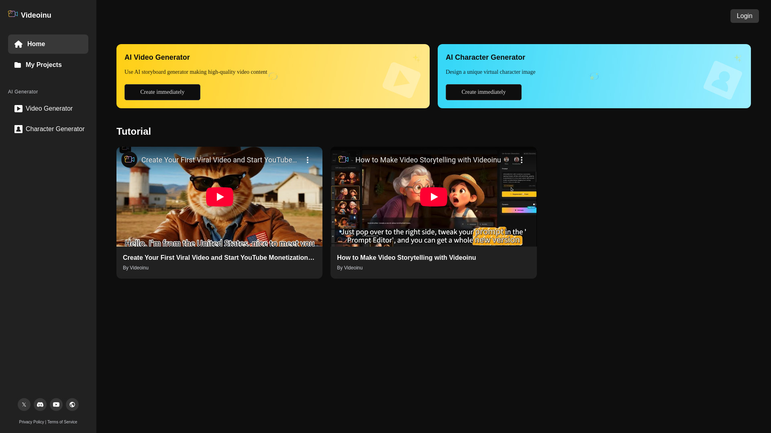Click the globe website icon at bottom
771x433 pixels.
72,405
